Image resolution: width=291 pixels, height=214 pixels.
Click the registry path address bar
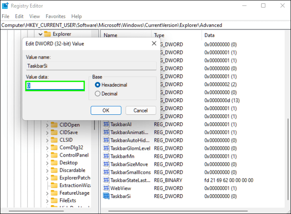[x=145, y=25]
